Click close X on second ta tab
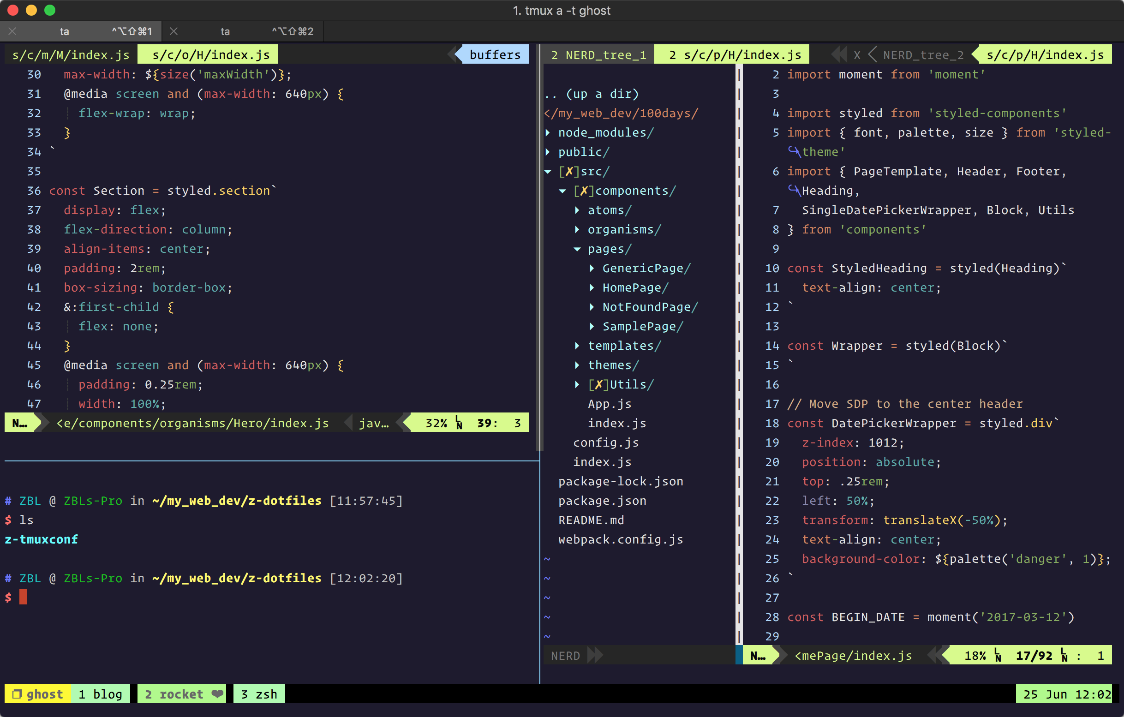 [173, 31]
